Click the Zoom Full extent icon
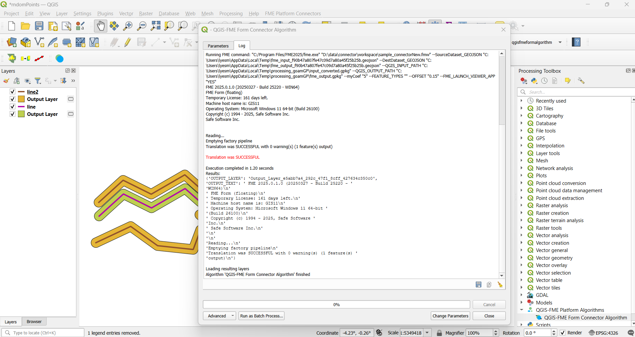Viewport: 635px width, 337px height. tap(155, 26)
